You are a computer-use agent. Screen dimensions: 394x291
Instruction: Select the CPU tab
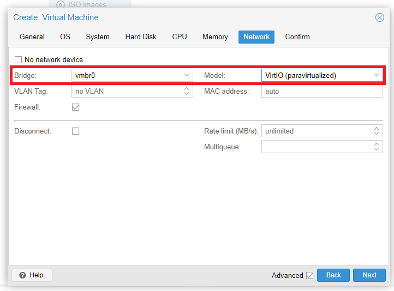coord(180,37)
